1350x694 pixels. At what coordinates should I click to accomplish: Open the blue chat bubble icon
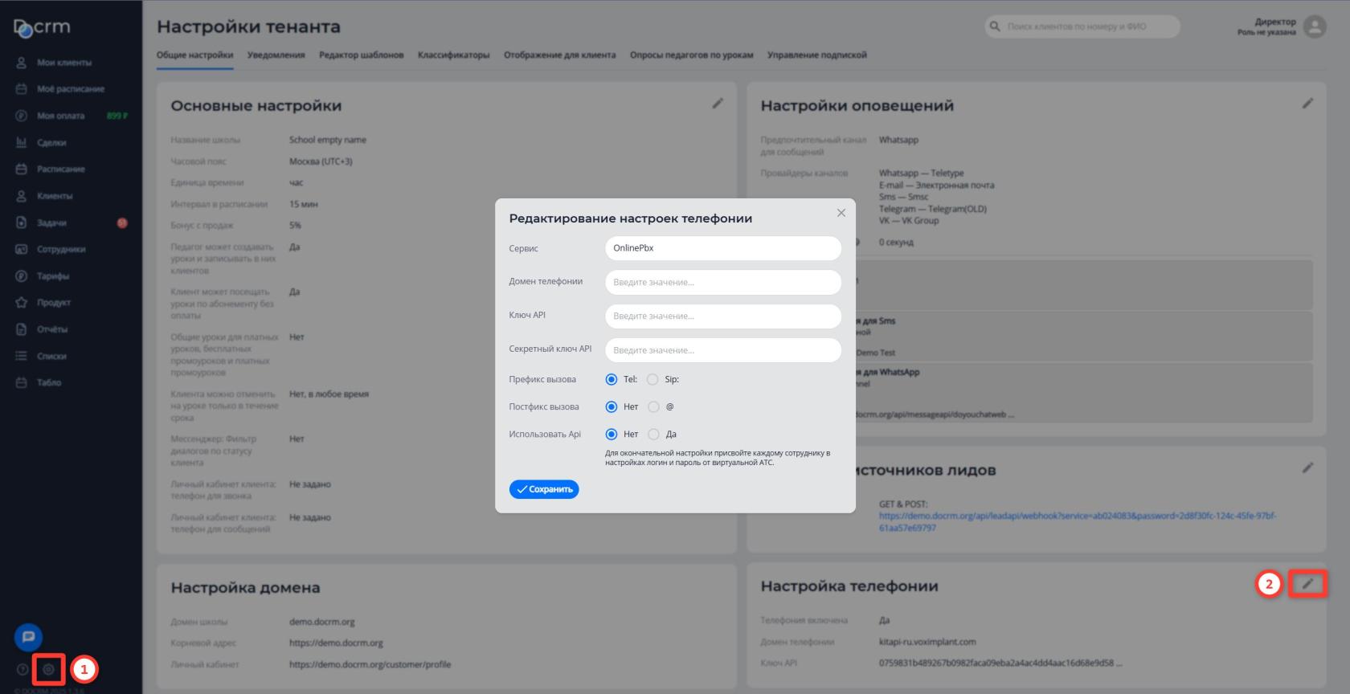tap(28, 637)
